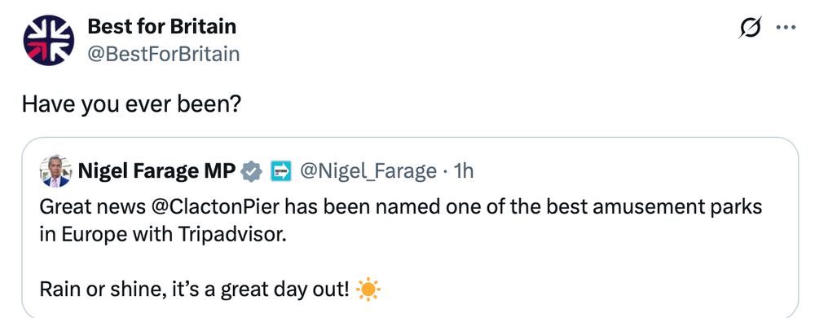Open the Best for Britain profile avatar
Image resolution: width=815 pixels, height=318 pixels.
click(x=48, y=40)
